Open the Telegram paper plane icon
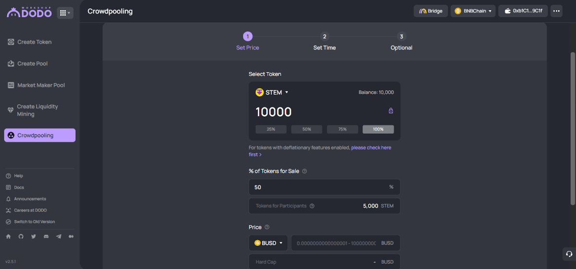576x269 pixels. (59, 236)
